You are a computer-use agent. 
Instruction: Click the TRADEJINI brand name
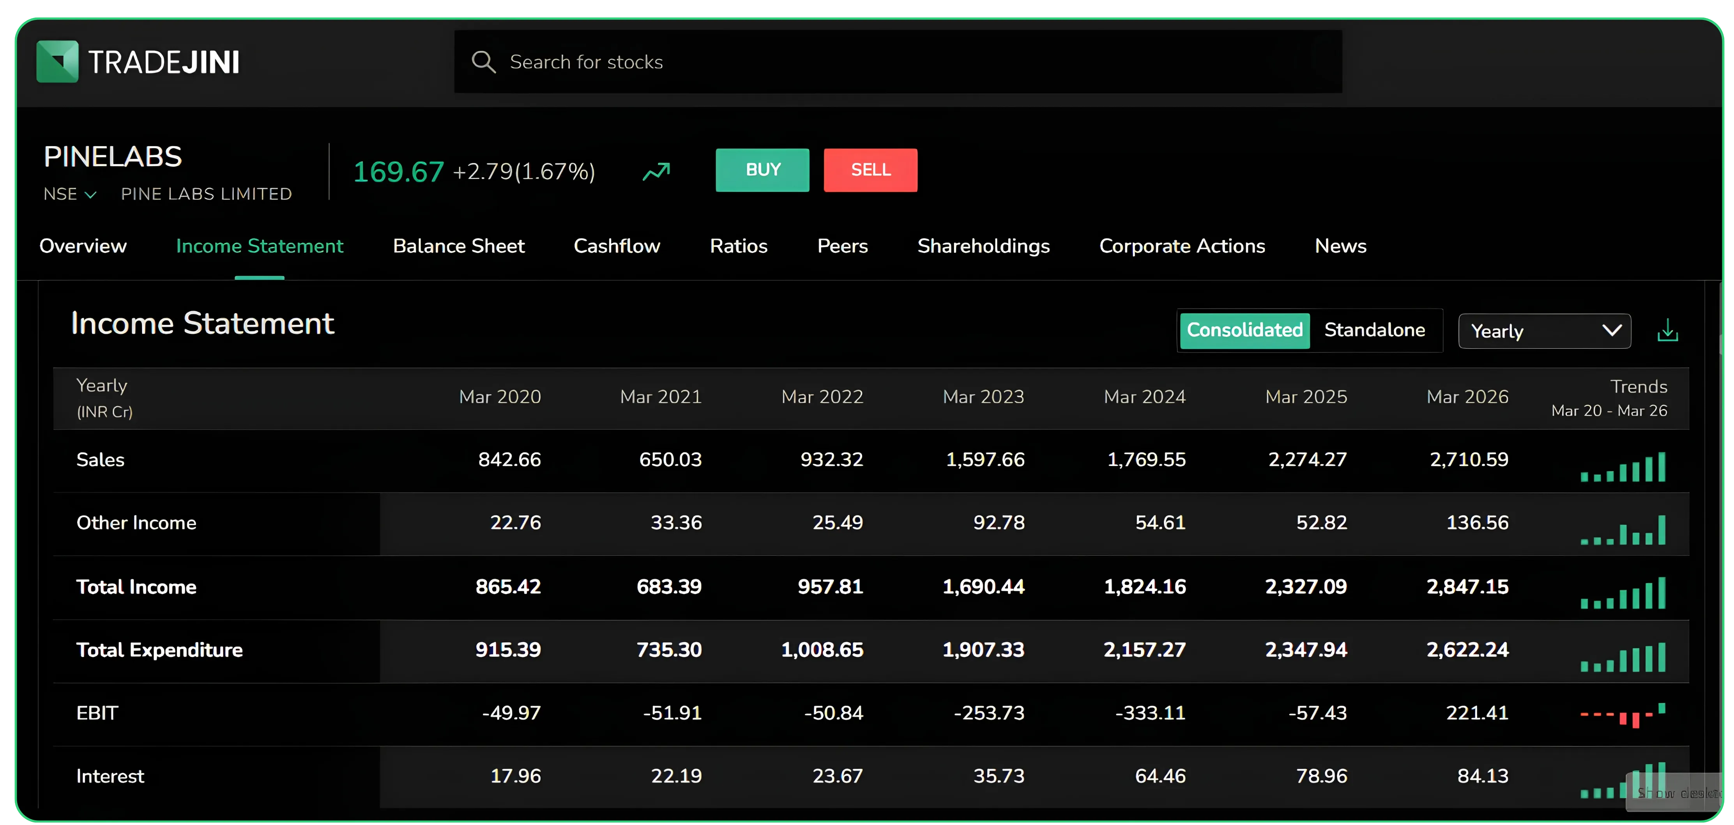[164, 62]
